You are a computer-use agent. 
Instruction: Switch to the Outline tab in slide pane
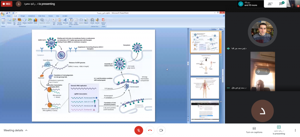tap(214, 29)
